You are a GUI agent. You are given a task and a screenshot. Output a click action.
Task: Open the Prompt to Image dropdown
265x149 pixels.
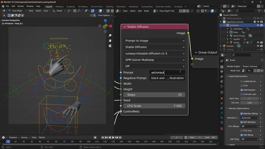pyautogui.click(x=154, y=41)
